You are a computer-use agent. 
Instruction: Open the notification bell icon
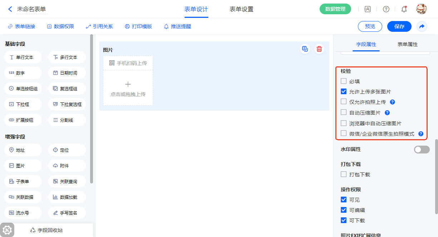(404, 9)
